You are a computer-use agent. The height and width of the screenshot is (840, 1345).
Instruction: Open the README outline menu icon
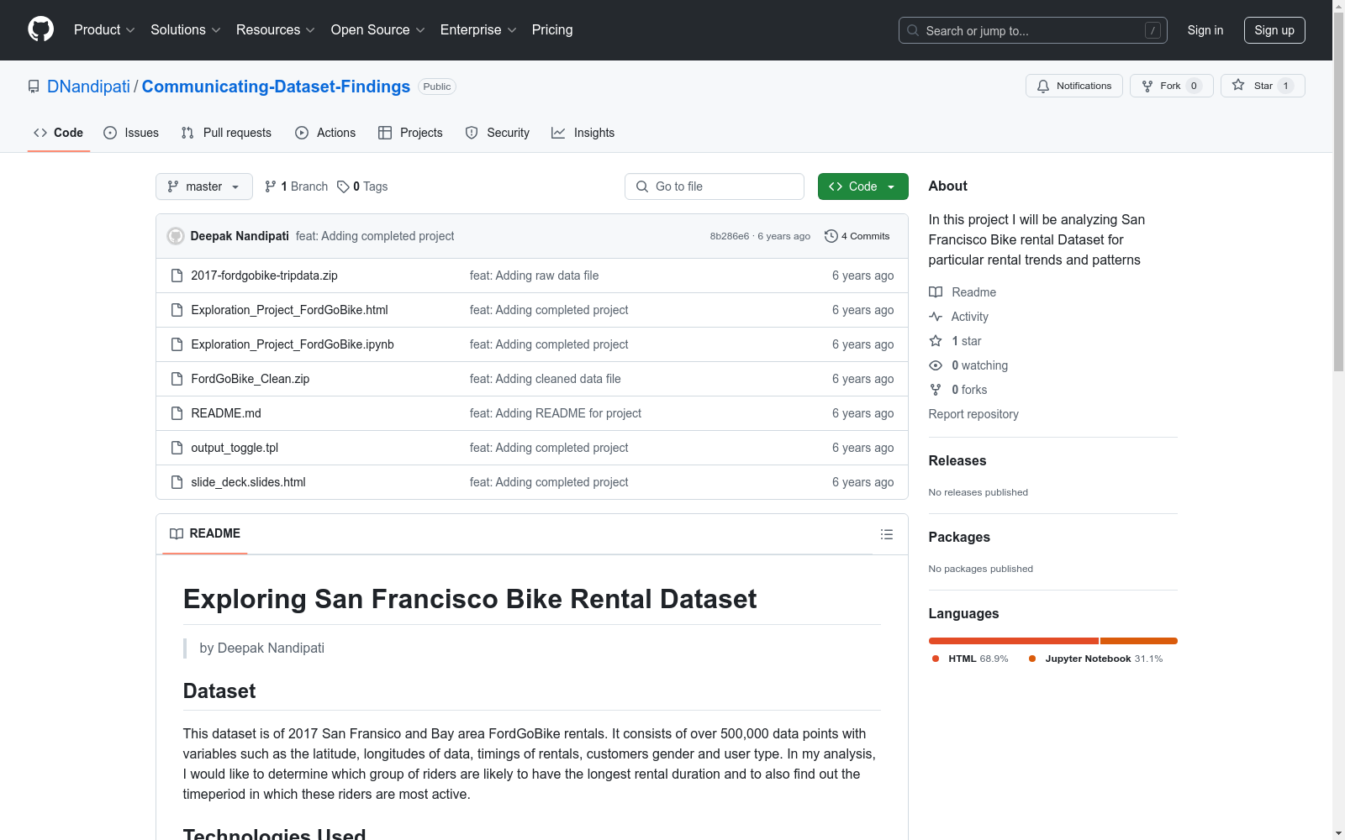tap(886, 534)
